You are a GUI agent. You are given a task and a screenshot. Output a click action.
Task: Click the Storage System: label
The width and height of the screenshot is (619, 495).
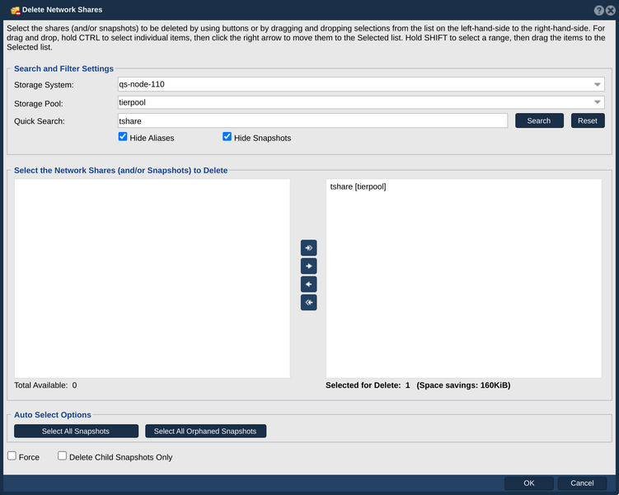[x=44, y=85]
